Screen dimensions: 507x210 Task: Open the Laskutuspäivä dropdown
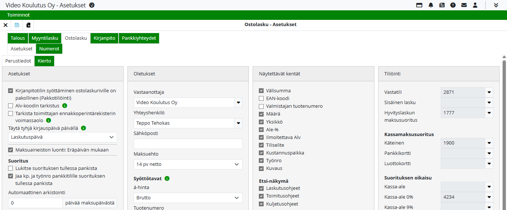(62, 137)
